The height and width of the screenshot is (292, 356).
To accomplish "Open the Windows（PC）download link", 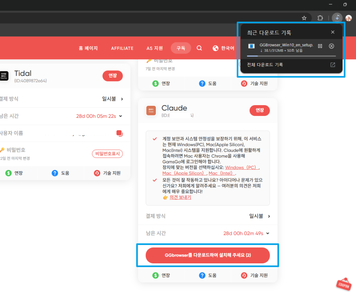I will [x=242, y=168].
